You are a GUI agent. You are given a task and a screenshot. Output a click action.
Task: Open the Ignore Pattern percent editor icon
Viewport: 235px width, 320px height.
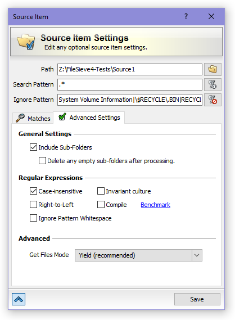click(x=213, y=100)
